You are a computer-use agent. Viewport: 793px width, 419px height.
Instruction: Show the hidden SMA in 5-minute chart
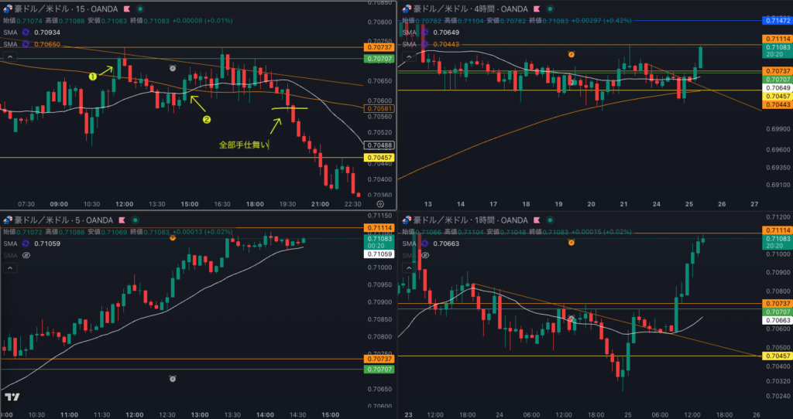[26, 254]
